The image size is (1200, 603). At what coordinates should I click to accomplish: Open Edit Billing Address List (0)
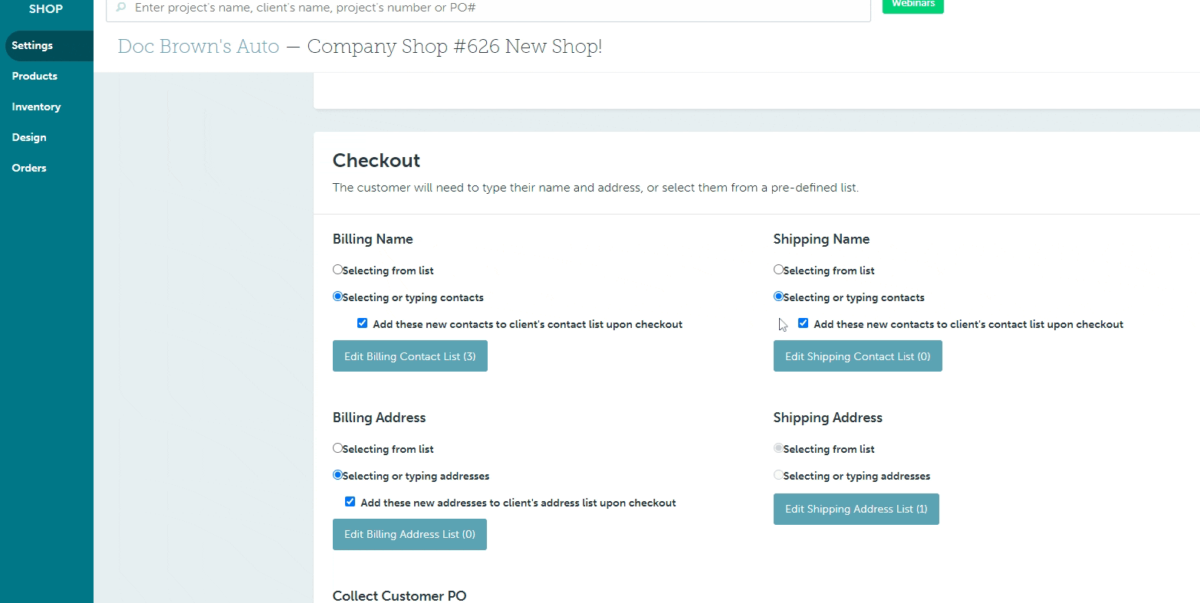pyautogui.click(x=409, y=534)
